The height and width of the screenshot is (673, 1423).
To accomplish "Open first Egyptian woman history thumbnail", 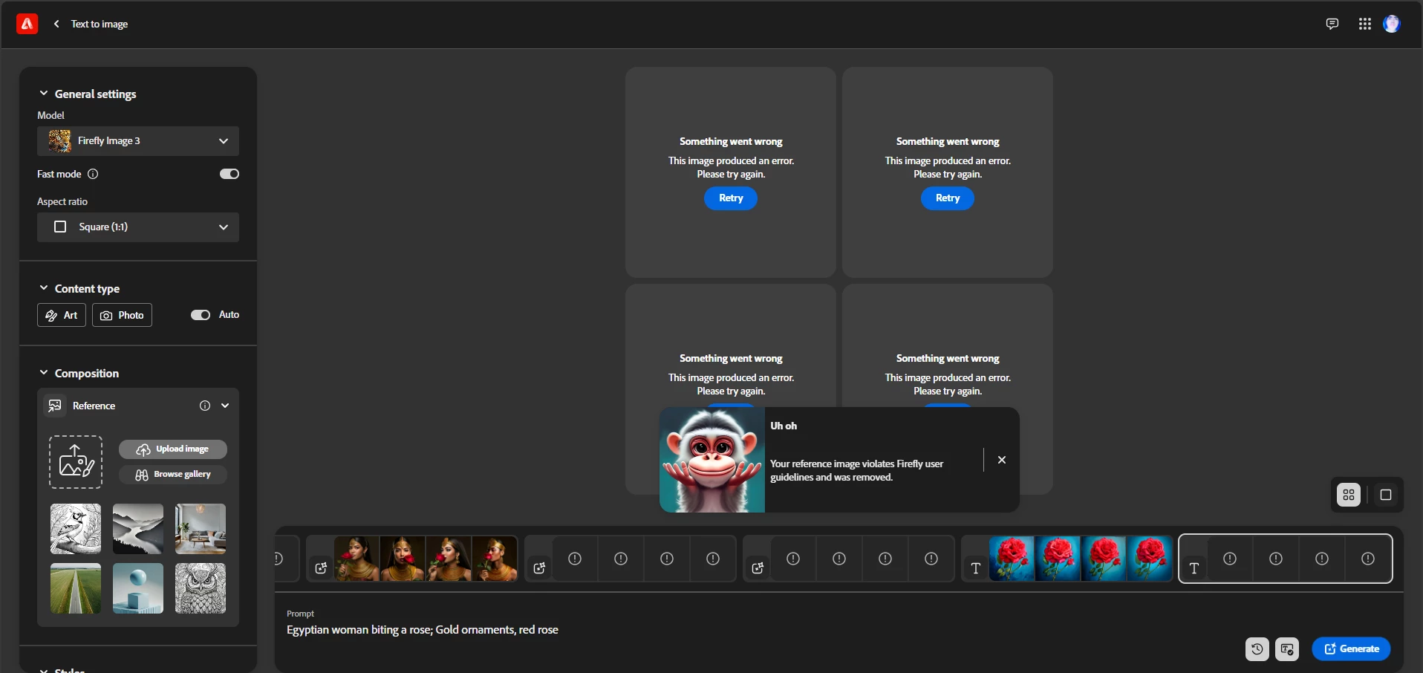I will tap(356, 559).
